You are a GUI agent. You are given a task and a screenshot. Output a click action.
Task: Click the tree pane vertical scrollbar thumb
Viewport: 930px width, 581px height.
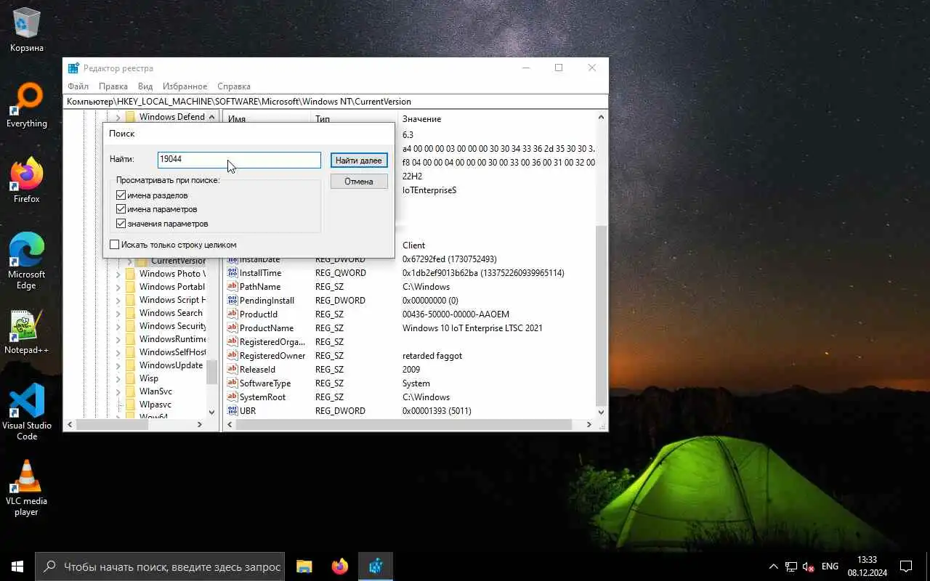pyautogui.click(x=211, y=373)
